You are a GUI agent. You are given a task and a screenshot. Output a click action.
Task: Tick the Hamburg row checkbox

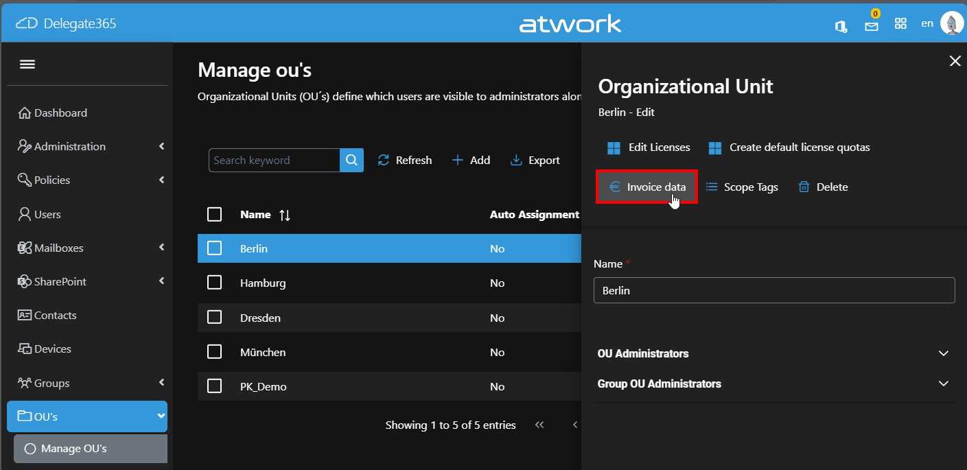click(214, 283)
